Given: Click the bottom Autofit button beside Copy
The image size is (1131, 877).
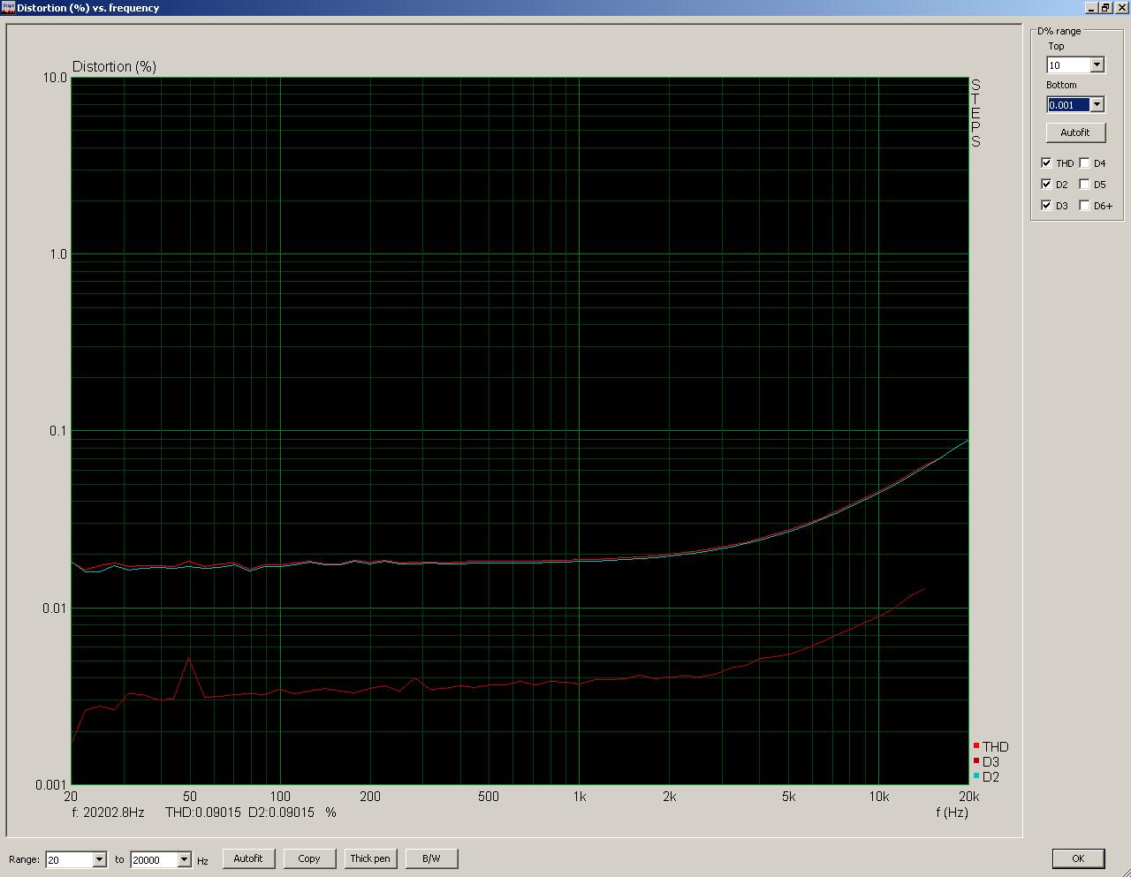Looking at the screenshot, I should tap(248, 858).
